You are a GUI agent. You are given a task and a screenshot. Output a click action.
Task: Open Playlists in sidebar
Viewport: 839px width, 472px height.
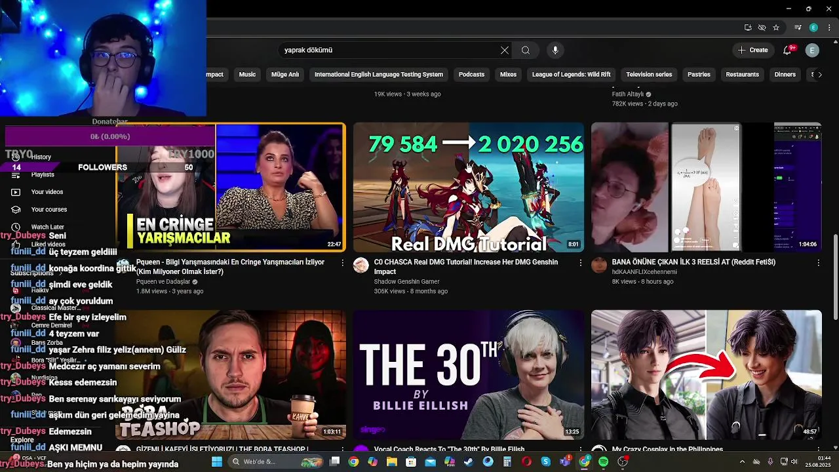pyautogui.click(x=43, y=175)
